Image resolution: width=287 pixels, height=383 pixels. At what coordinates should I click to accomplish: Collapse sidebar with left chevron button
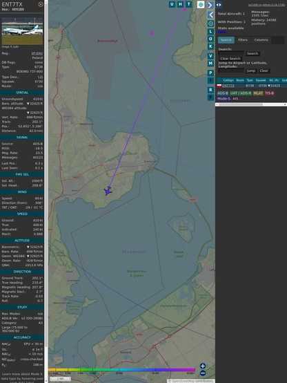point(210,15)
